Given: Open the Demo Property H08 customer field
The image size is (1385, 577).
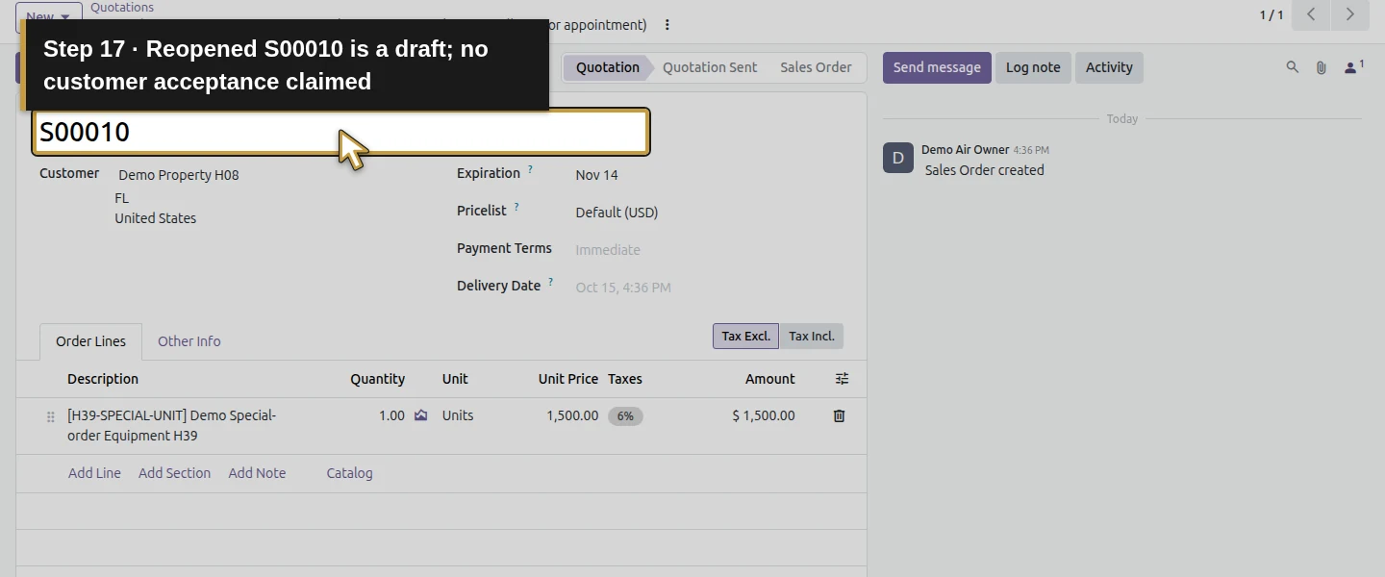Looking at the screenshot, I should (x=179, y=175).
